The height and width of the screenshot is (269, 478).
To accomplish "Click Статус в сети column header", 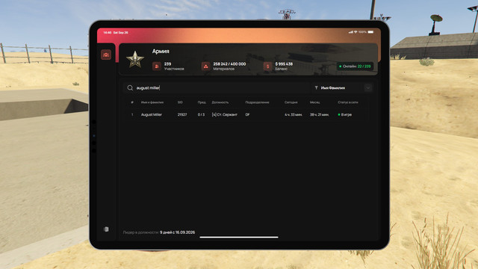I will 348,102.
